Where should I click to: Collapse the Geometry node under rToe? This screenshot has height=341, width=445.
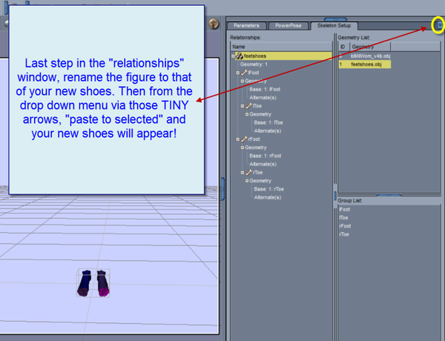247,181
